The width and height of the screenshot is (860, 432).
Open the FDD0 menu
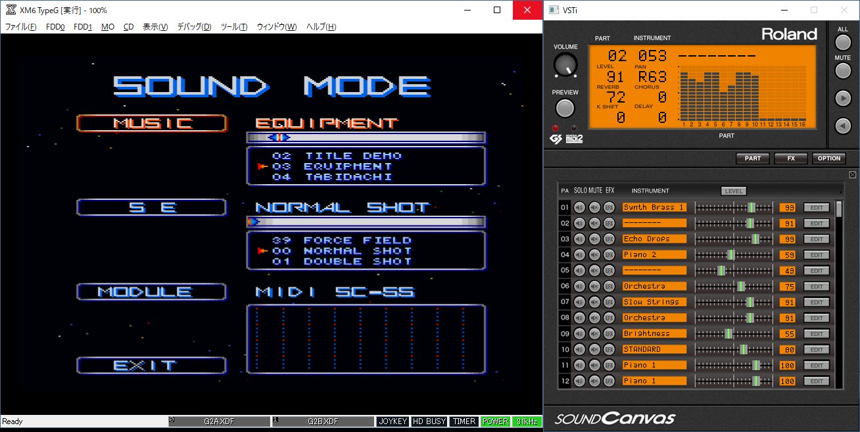(56, 27)
